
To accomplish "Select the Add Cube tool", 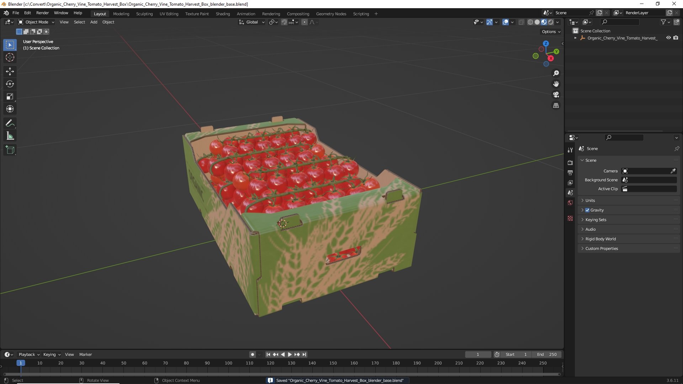I will pyautogui.click(x=10, y=150).
